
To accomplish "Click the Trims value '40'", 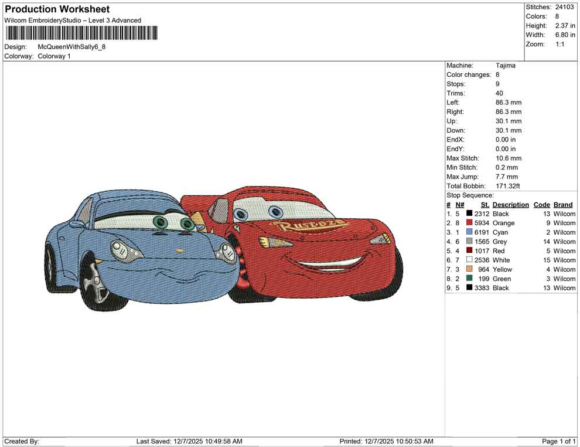I will coord(499,93).
